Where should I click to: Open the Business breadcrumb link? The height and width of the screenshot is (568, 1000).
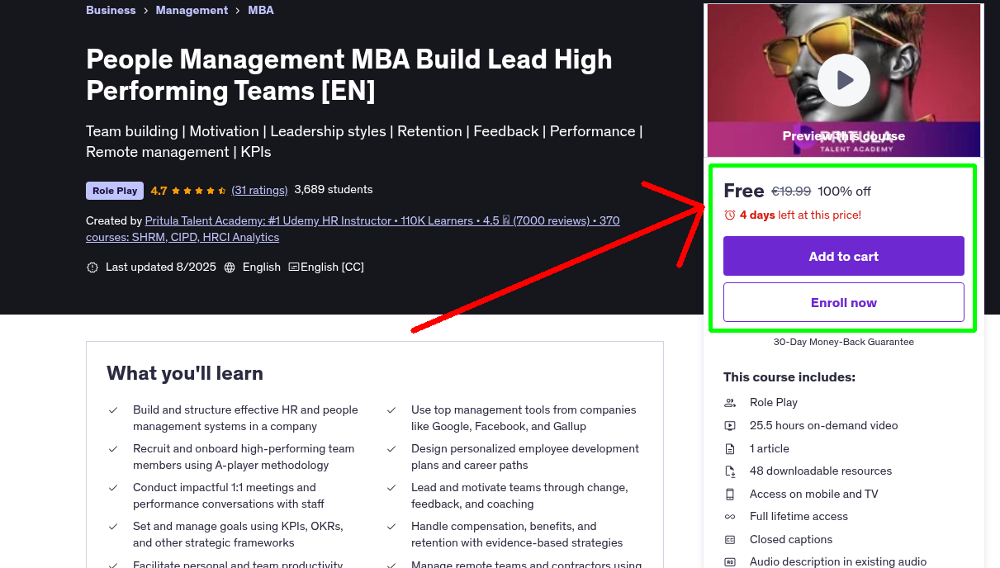111,10
